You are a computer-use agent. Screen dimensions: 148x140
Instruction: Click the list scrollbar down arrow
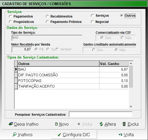(x=131, y=107)
